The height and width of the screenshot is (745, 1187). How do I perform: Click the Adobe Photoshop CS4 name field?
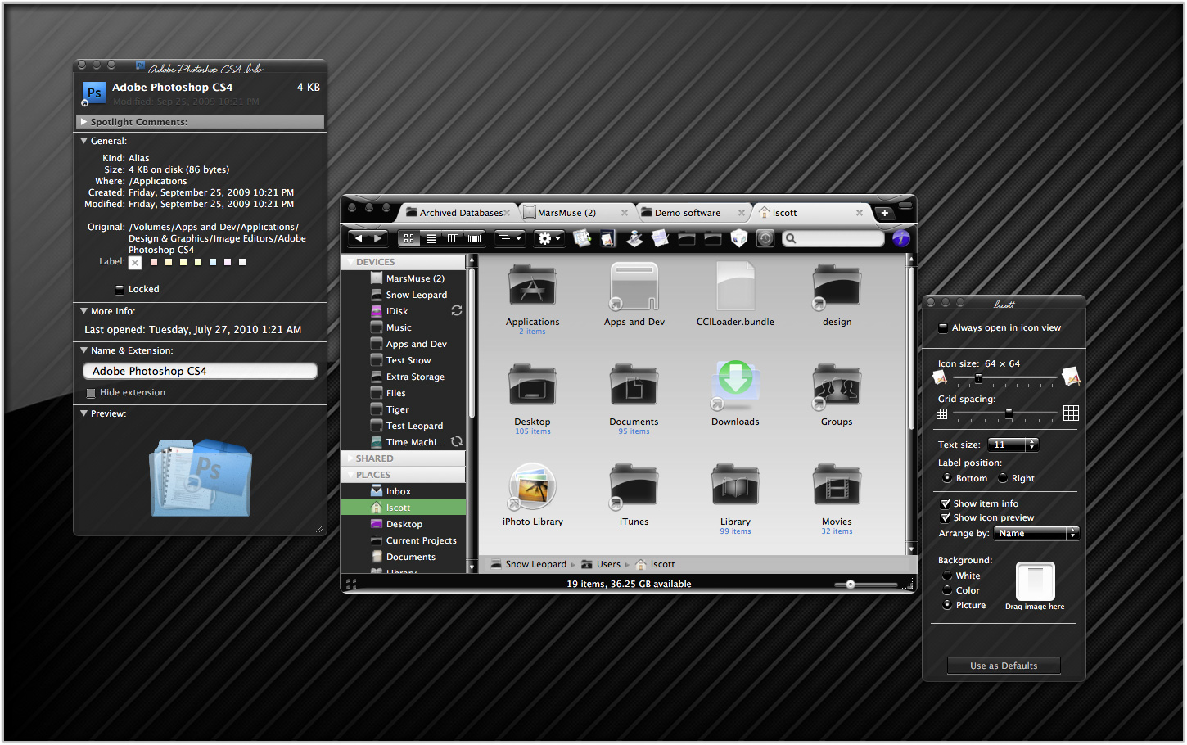click(200, 371)
